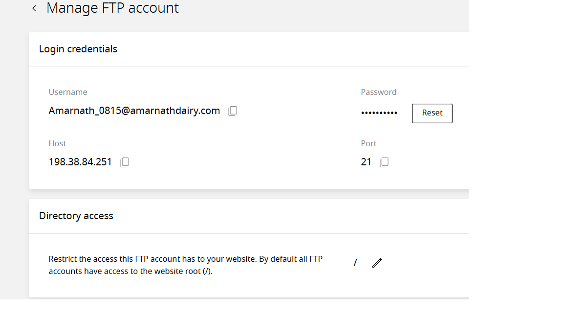Viewport: 563px width, 317px height.
Task: Click the 'Restrict the access' description line
Action: (x=186, y=259)
